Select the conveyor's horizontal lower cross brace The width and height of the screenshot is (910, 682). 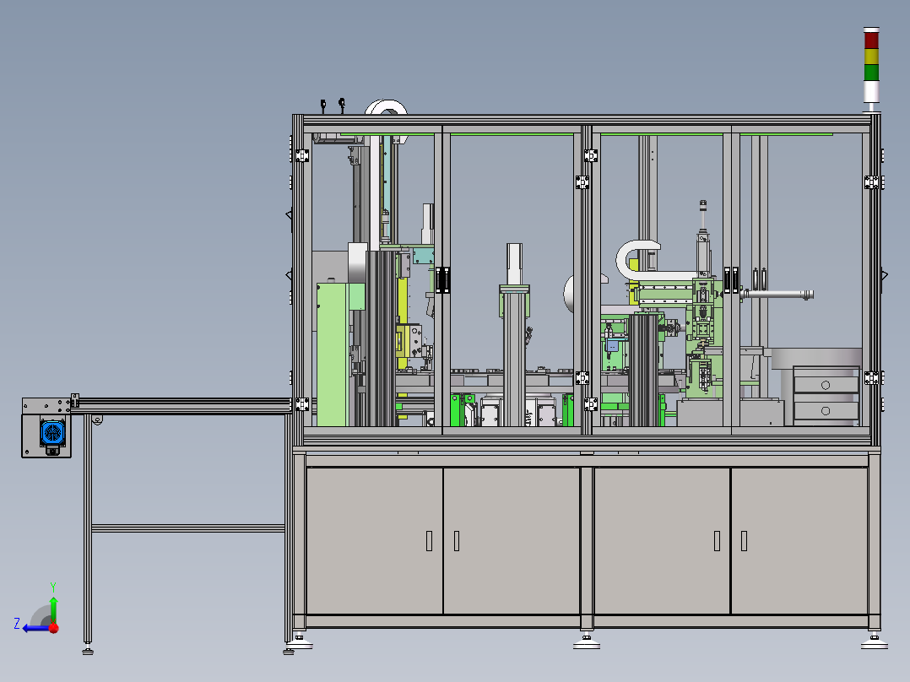point(188,528)
